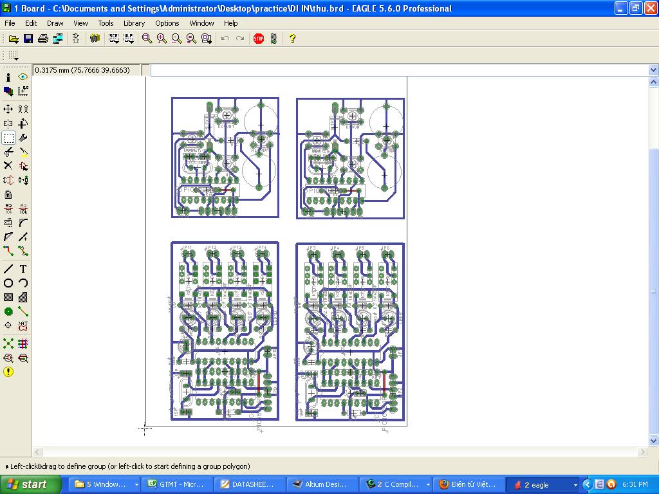Show errors with yellow exclamation icon
The width and height of the screenshot is (659, 494).
pyautogui.click(x=8, y=372)
